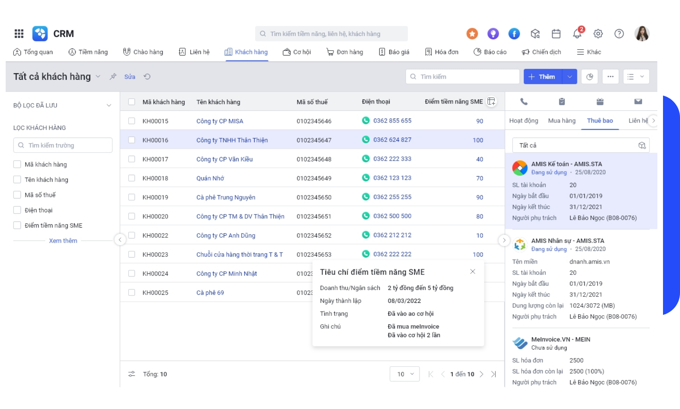Go to next page arrow
Viewport: 680px width, 409px height.
481,374
